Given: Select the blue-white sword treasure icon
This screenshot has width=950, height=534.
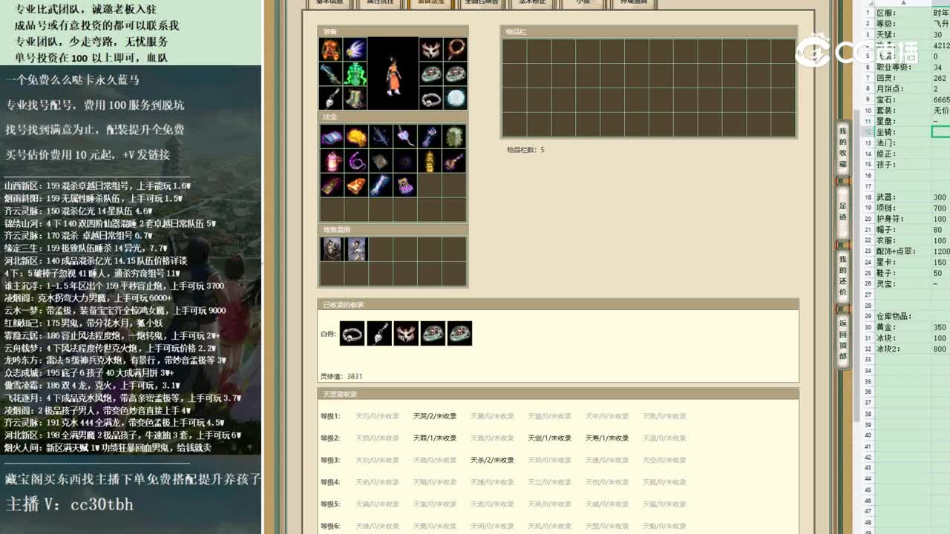Looking at the screenshot, I should [381, 185].
